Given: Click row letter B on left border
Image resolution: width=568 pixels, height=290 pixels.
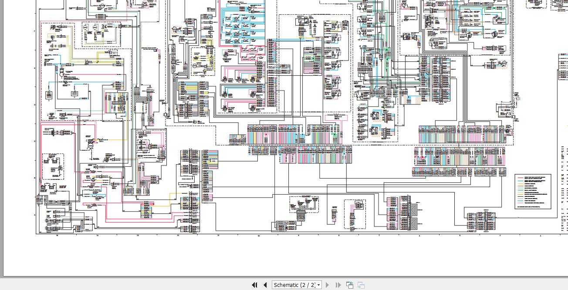Looking at the screenshot, I should (x=35, y=179).
